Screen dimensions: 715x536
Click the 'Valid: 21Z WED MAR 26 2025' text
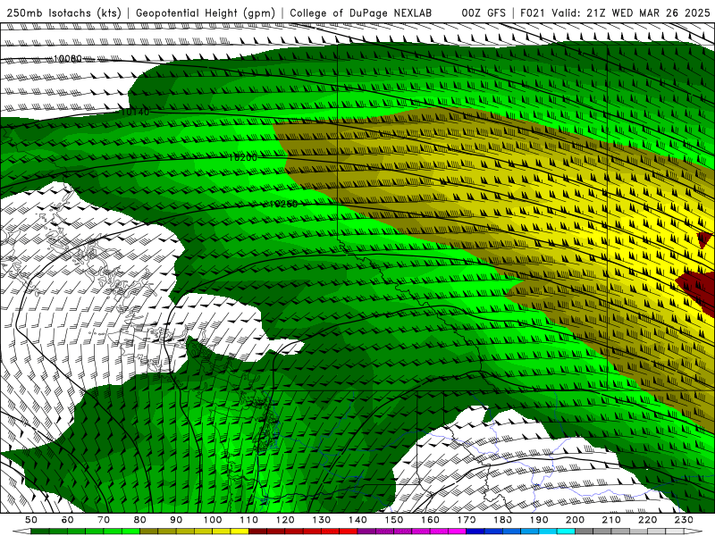(x=631, y=13)
